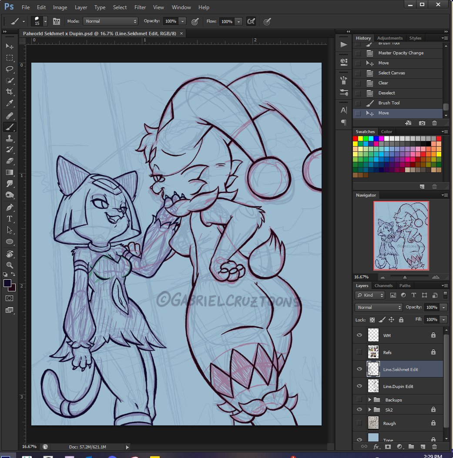Select the Master Opacity Change history state
Screen dimensions: 453x458
coord(398,53)
